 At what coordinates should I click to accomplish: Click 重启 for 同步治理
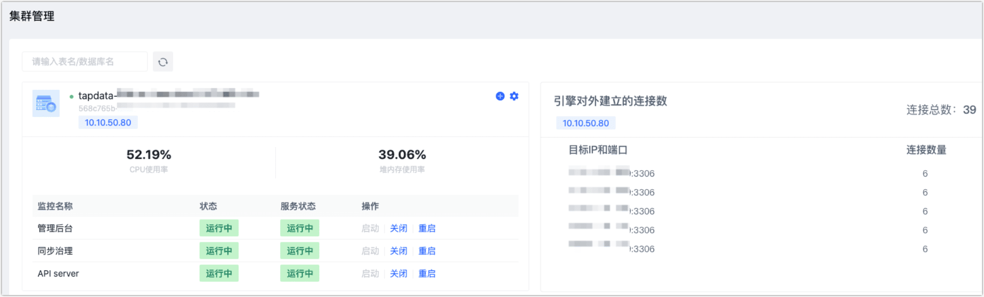tap(427, 251)
